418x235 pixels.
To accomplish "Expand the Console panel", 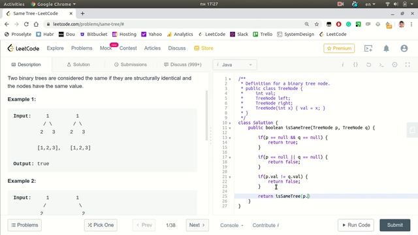I will tap(232, 225).
